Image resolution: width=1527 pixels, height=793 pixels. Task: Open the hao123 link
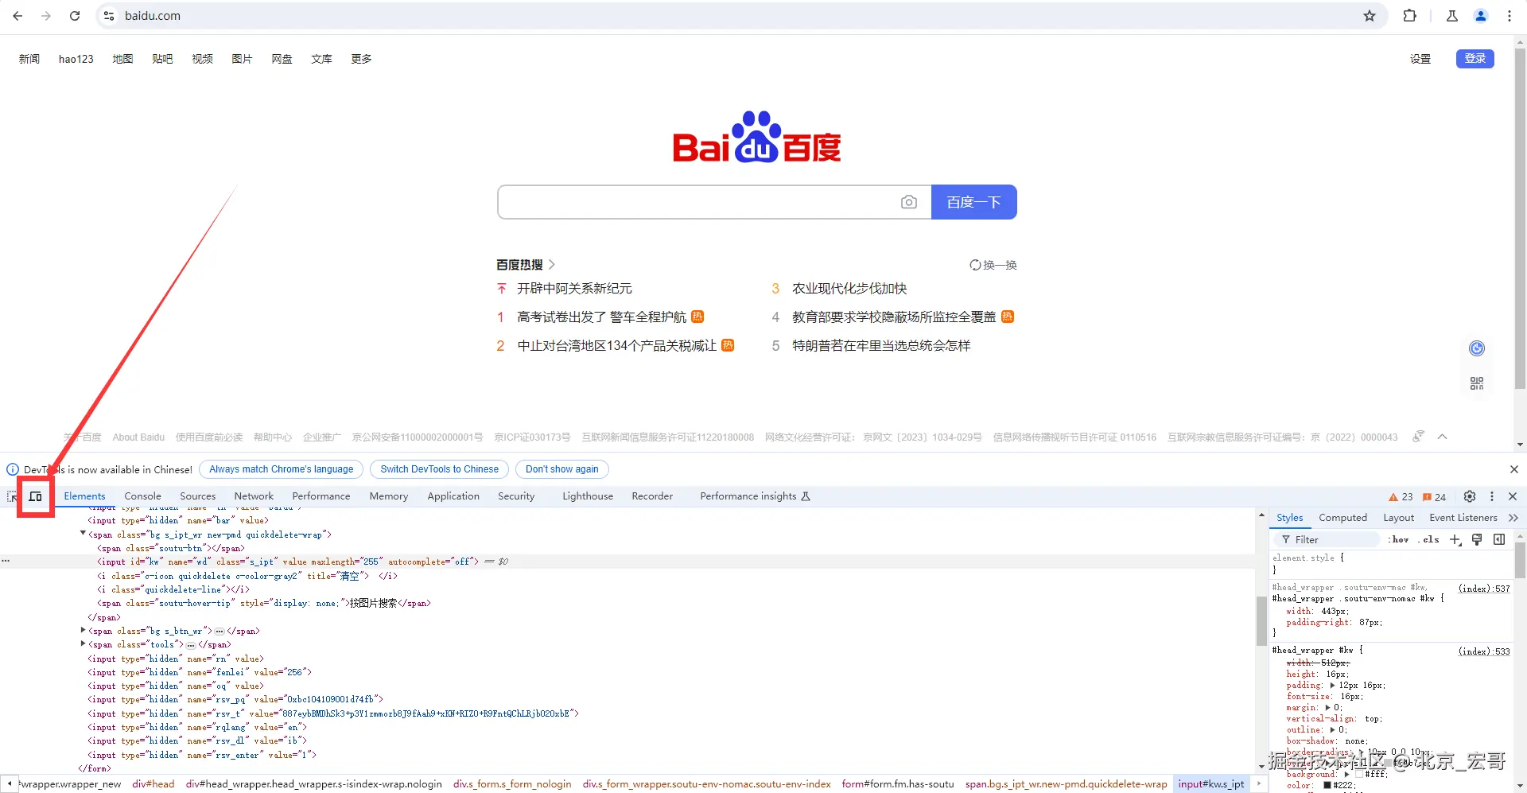pyautogui.click(x=76, y=59)
